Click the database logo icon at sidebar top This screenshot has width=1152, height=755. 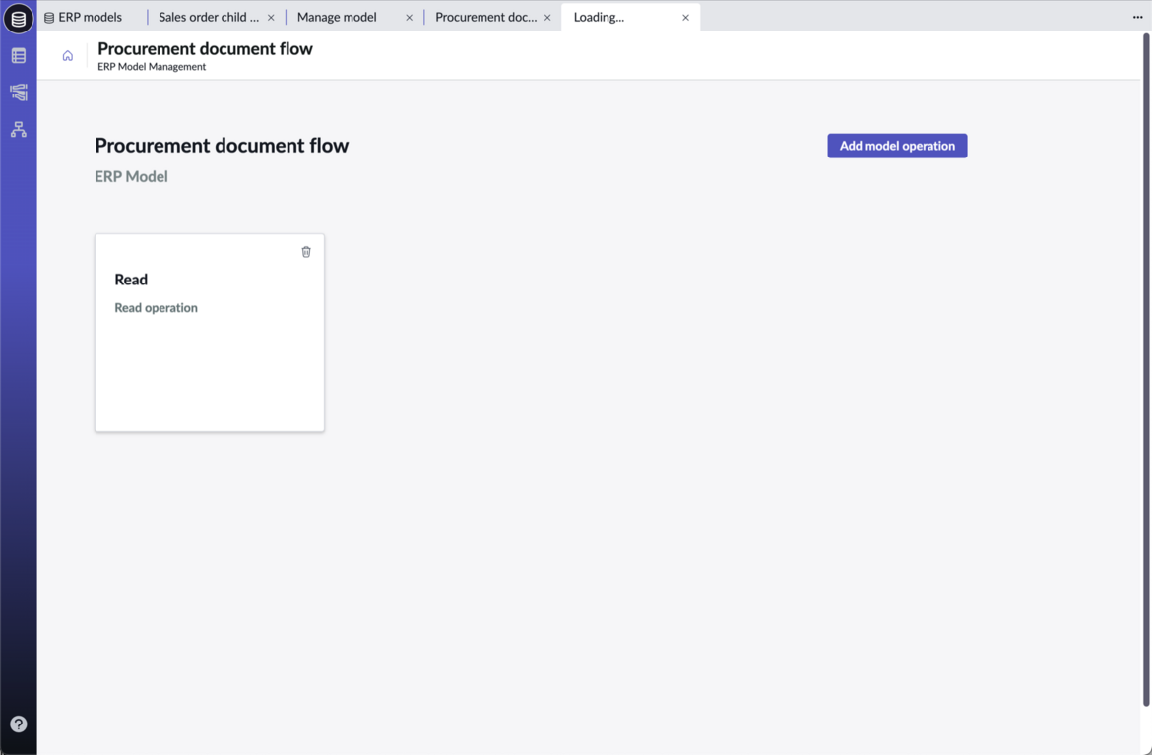[x=19, y=19]
